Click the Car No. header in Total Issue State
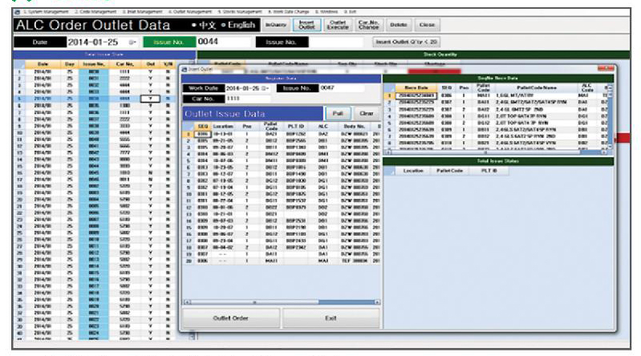This screenshot has height=356, width=641. 124,64
